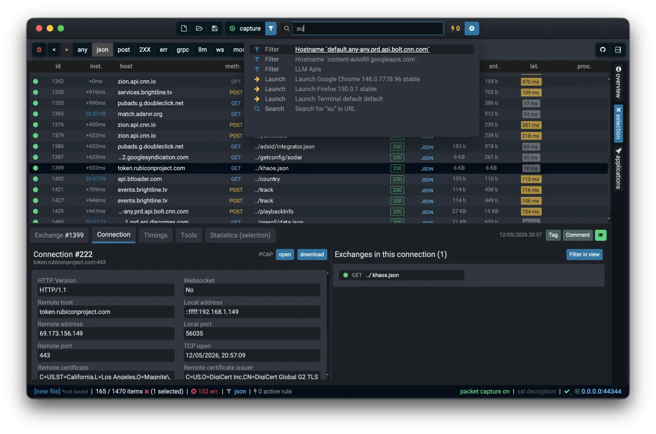Open the lightning rules counter
Screen dimensions: 656x434
456,28
